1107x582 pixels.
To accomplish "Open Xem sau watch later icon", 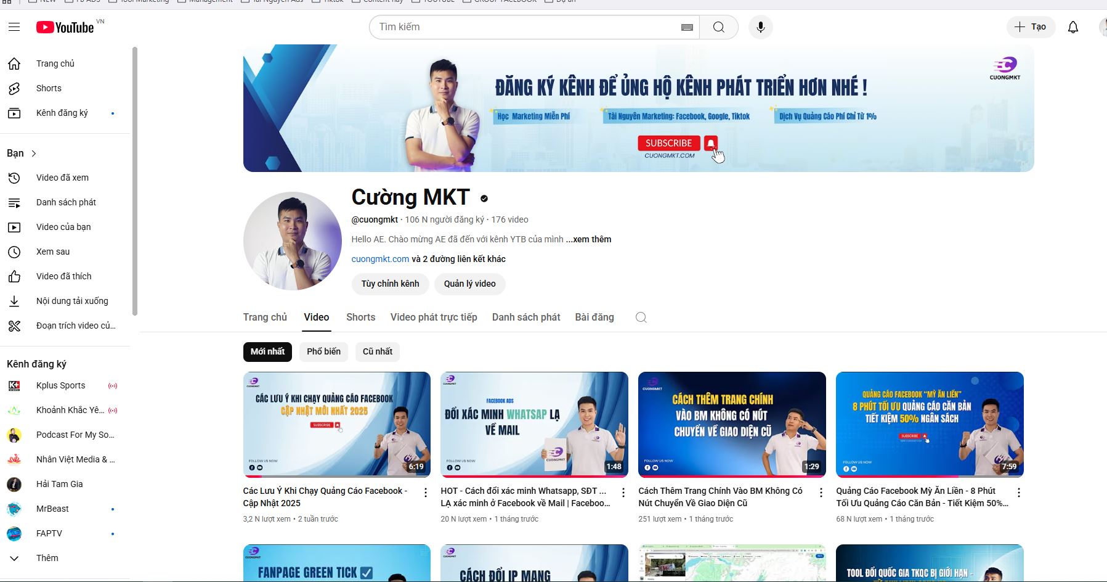I will (14, 252).
